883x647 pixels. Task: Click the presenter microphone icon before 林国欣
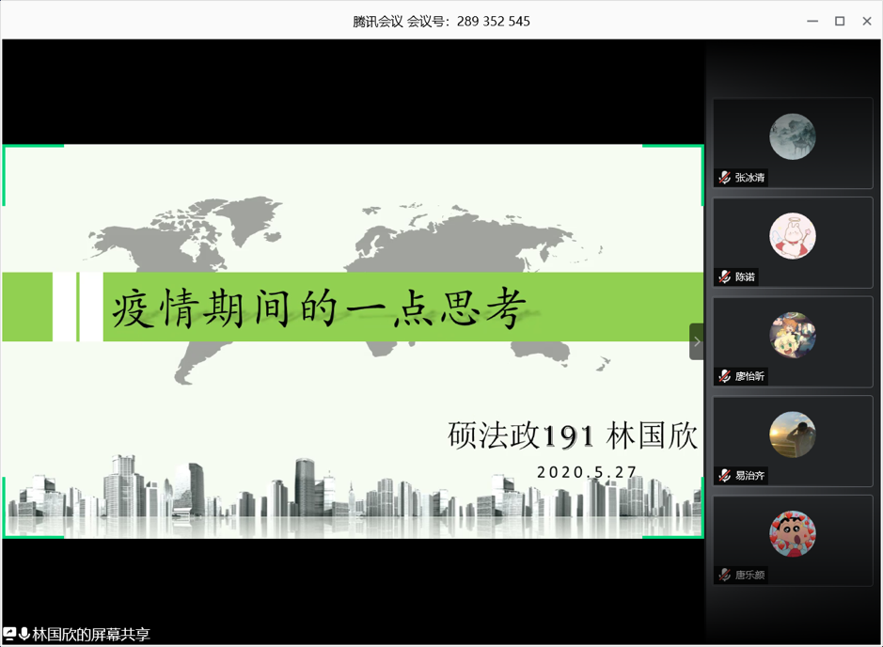tap(24, 635)
